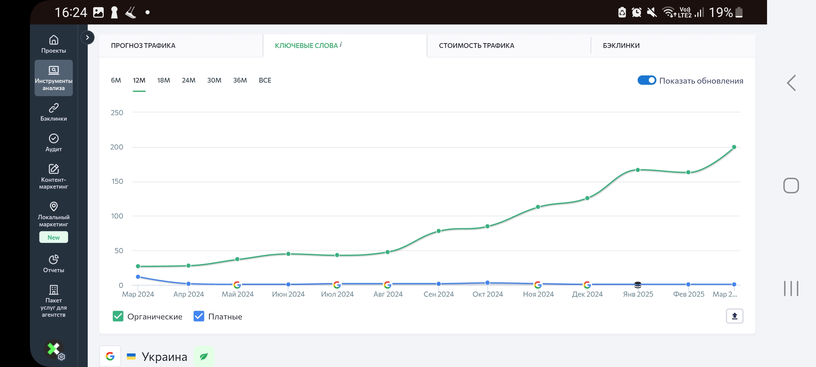The height and width of the screenshot is (367, 816).
Task: Uncheck the Органические checkbox
Action: (x=118, y=316)
